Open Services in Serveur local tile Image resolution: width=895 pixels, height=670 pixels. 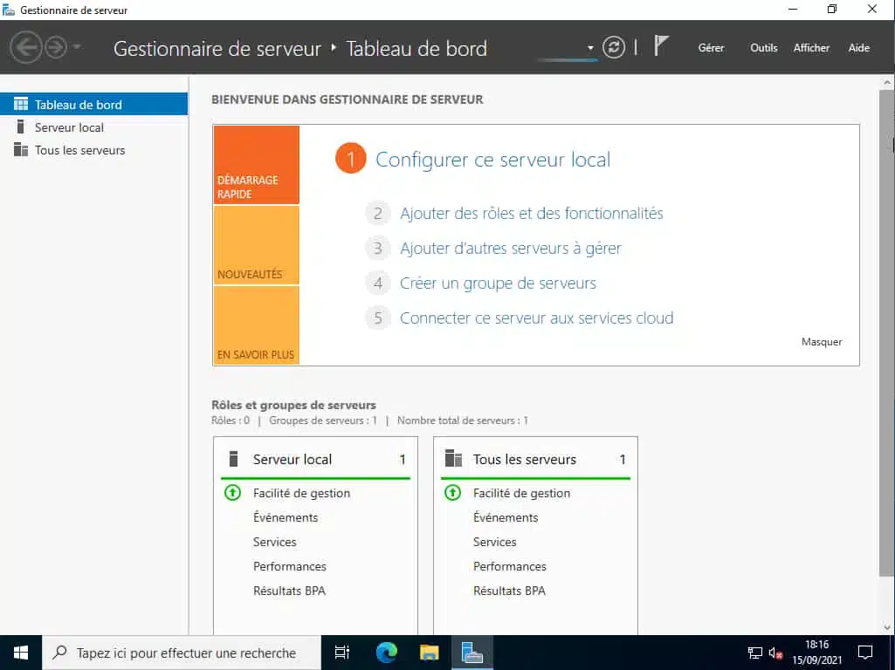pyautogui.click(x=274, y=542)
